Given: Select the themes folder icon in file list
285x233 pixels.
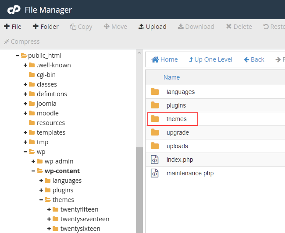Looking at the screenshot, I should click(155, 118).
